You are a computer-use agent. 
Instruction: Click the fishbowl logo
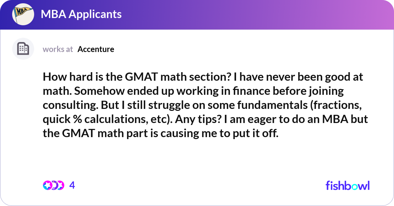tap(347, 185)
